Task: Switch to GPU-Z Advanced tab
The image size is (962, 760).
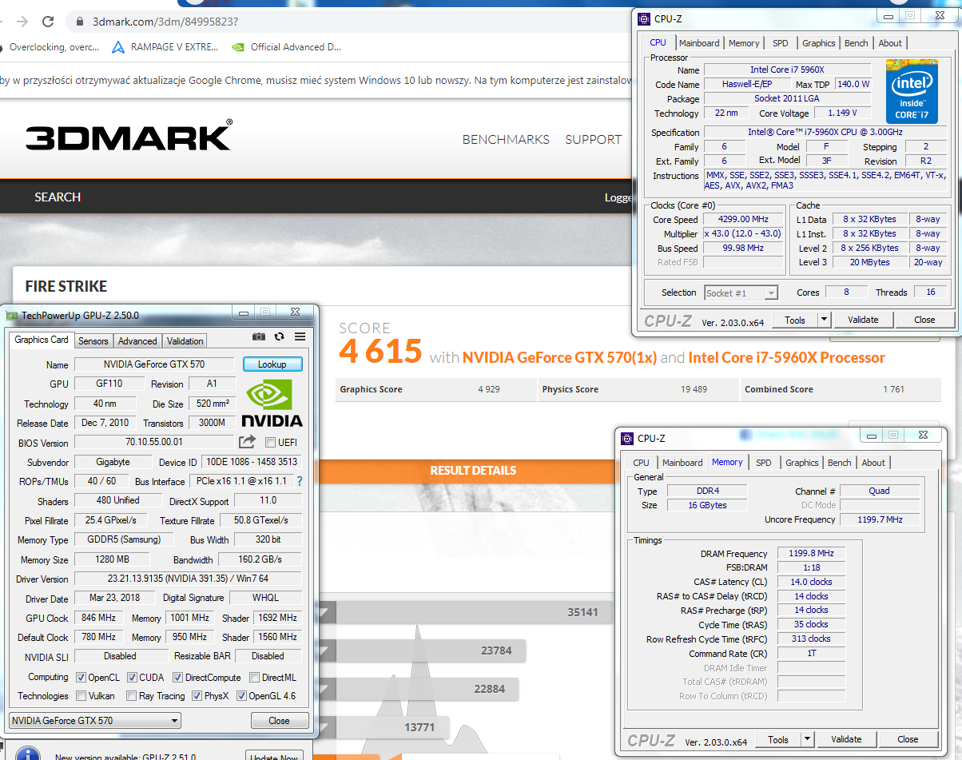Action: [x=137, y=340]
